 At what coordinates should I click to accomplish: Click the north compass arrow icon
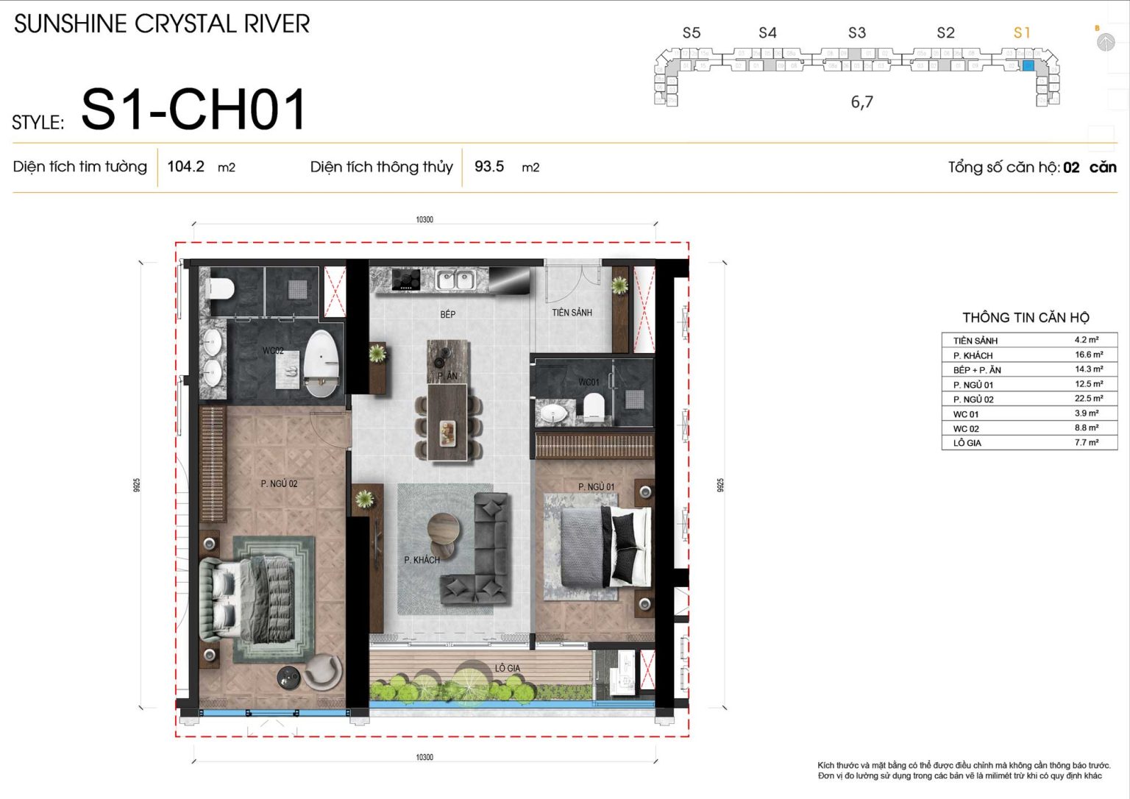(1105, 42)
